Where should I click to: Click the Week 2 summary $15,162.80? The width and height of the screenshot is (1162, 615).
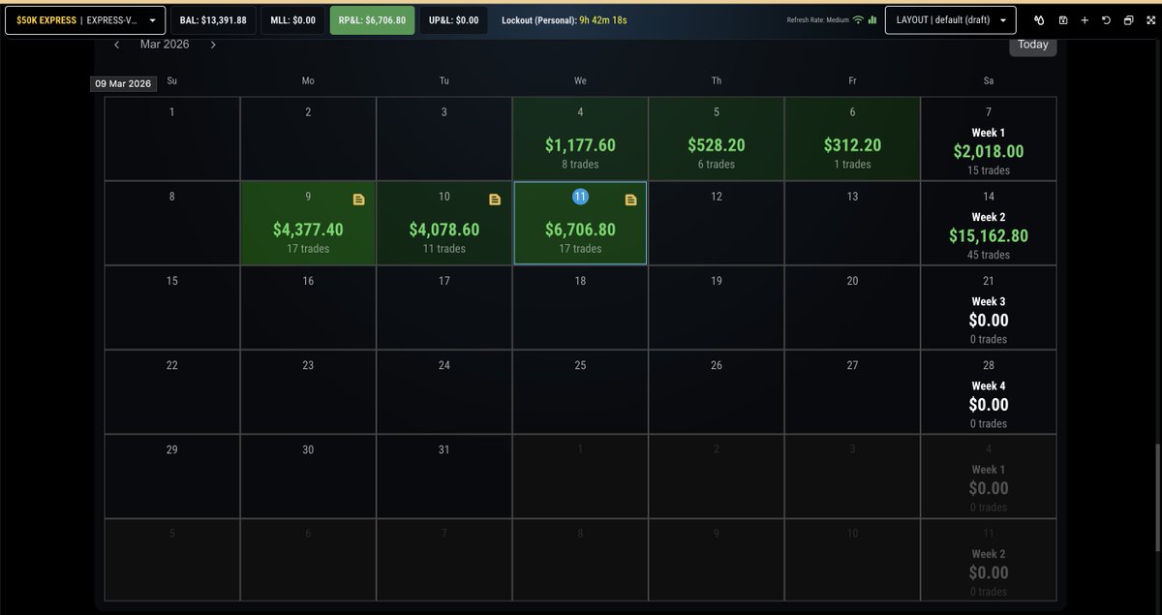tap(989, 223)
